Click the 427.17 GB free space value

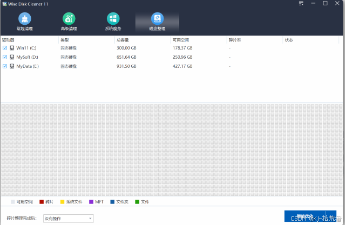tap(182, 66)
